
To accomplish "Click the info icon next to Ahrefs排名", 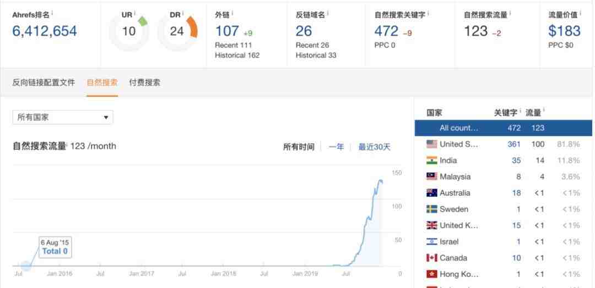I will click(x=52, y=13).
